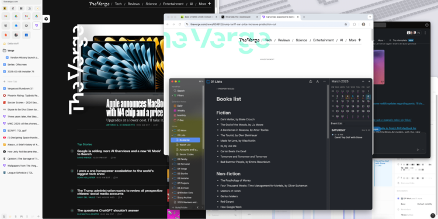Select the Secret Codes note
438x219 pixels.
(186, 154)
